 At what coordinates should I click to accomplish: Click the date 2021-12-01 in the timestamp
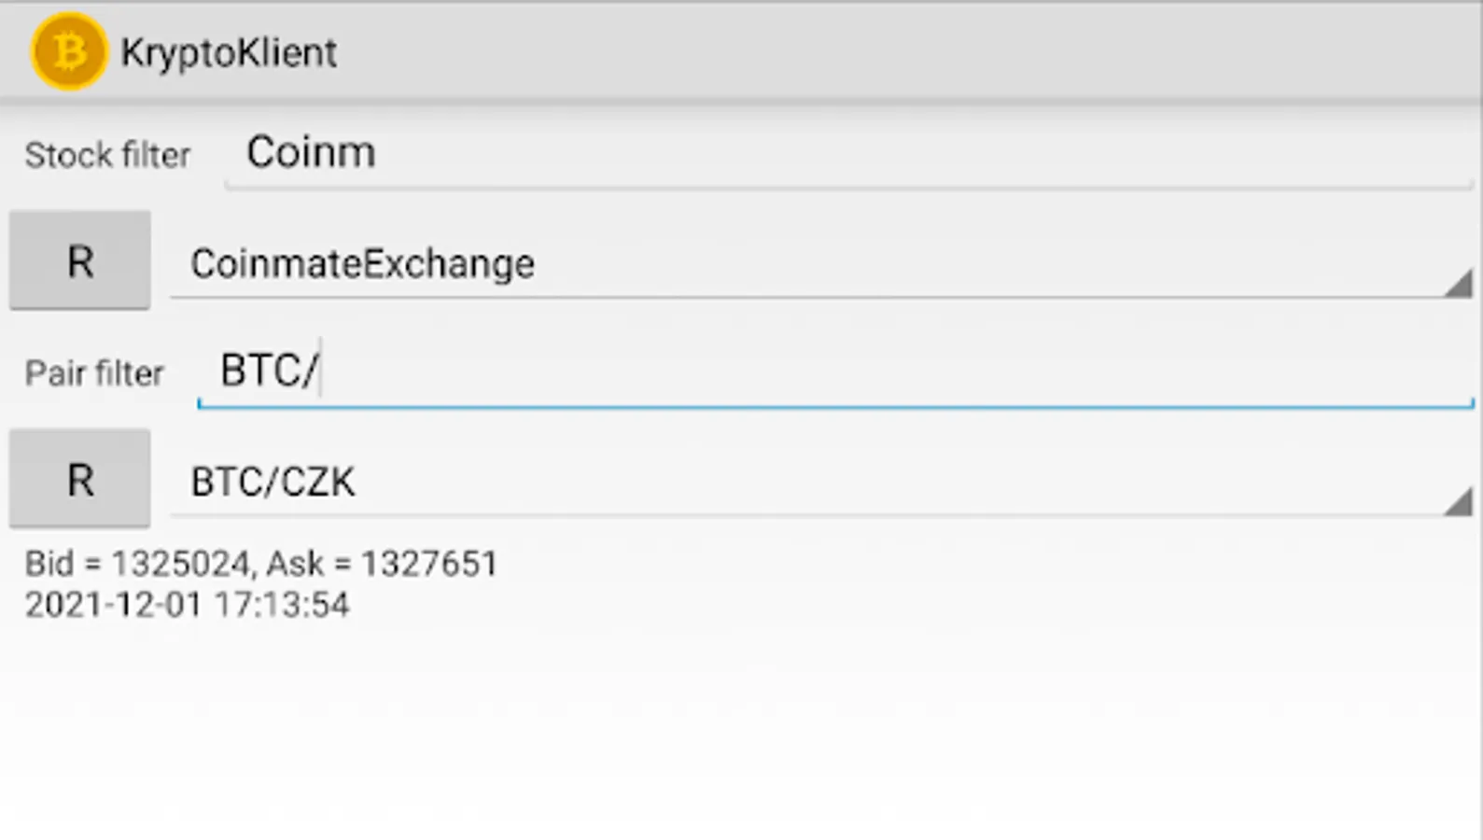[113, 605]
